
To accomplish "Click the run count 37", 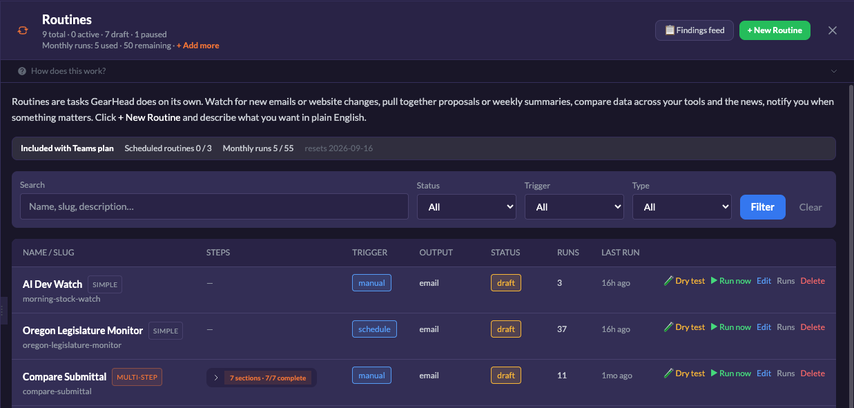I will (562, 329).
